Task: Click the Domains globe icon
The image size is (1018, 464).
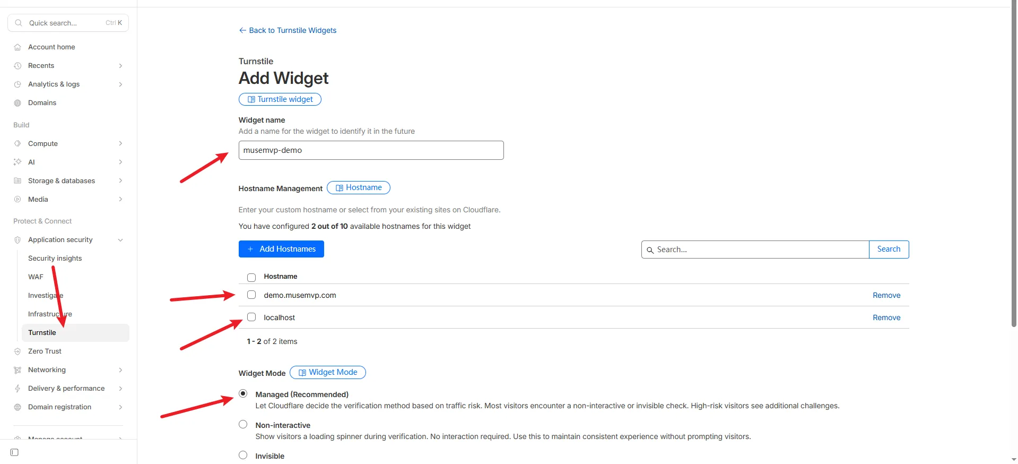Action: coord(18,103)
